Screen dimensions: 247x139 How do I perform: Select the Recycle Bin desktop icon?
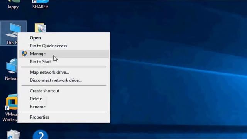[13, 134]
